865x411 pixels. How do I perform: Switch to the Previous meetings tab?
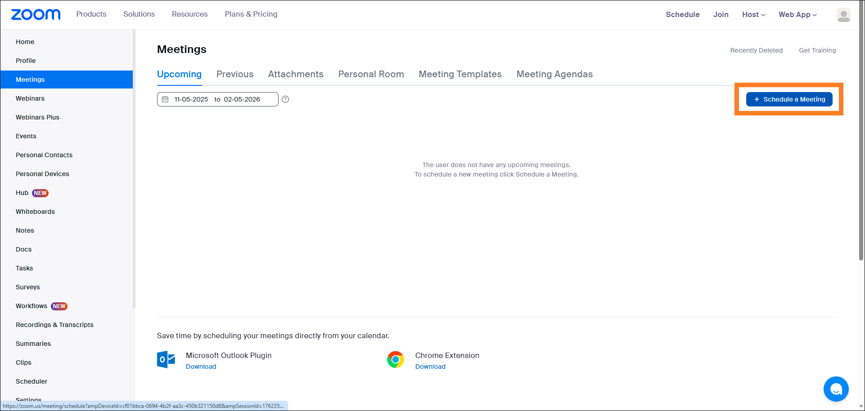[235, 74]
